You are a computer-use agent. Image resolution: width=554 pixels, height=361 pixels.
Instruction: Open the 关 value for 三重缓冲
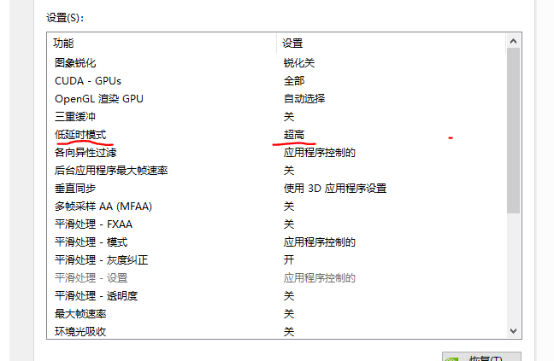pos(289,117)
